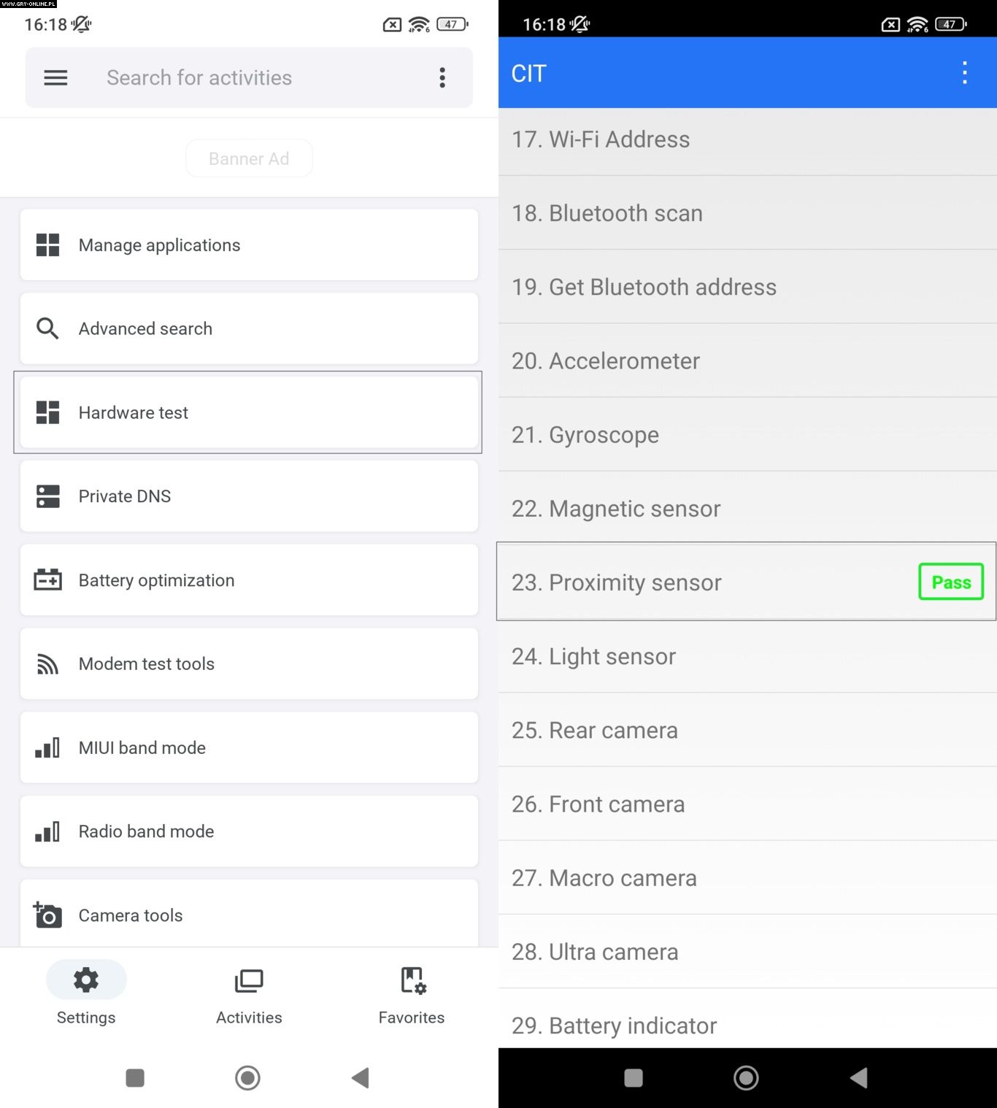Image resolution: width=997 pixels, height=1108 pixels.
Task: Click the MIUI band mode bars icon
Action: coord(48,748)
